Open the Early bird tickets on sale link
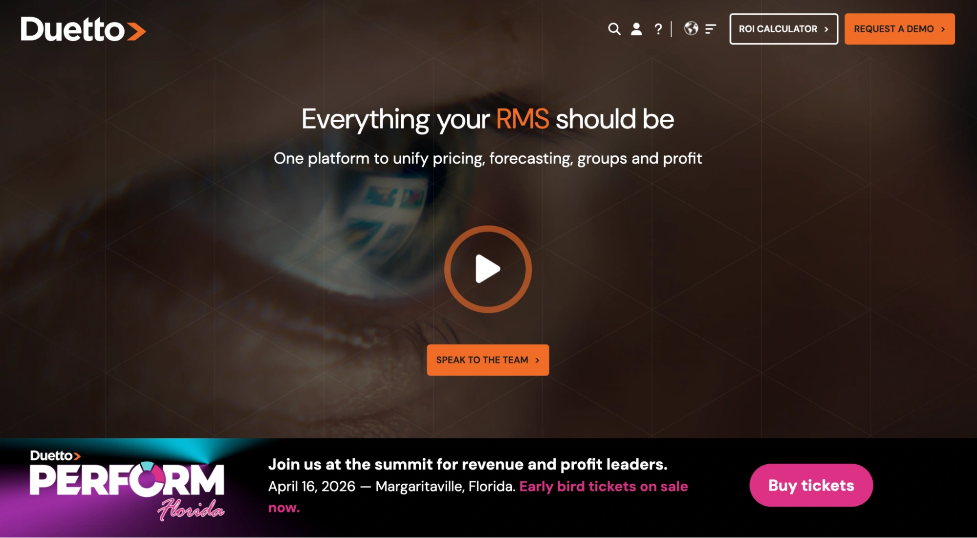 tap(478, 497)
